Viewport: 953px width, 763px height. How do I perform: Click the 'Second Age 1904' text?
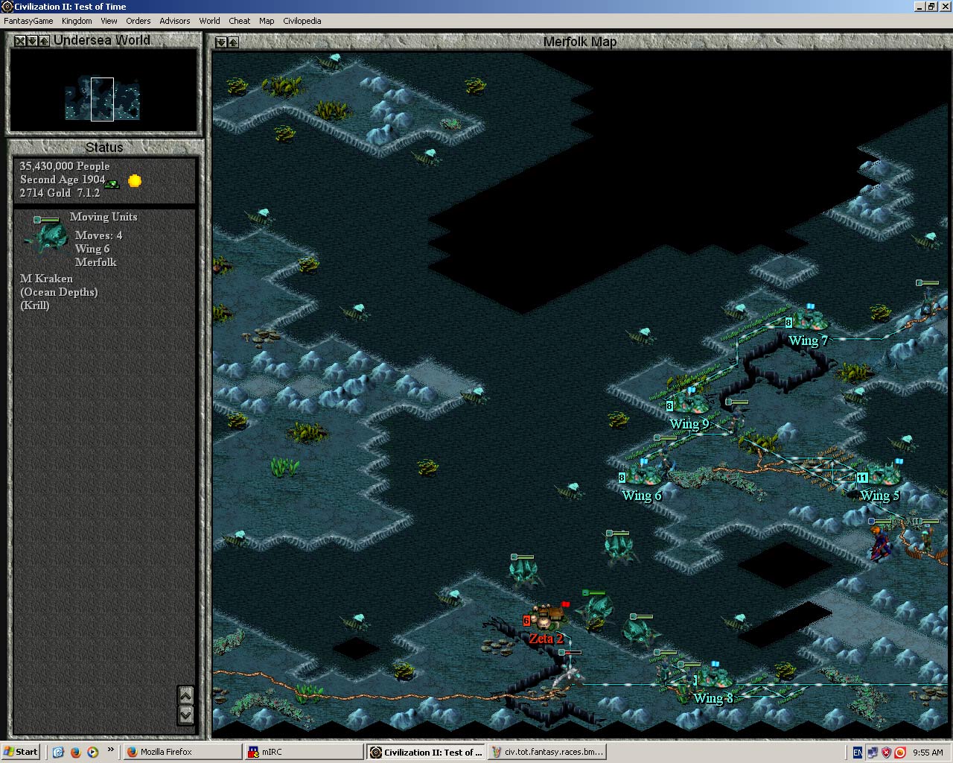(63, 180)
